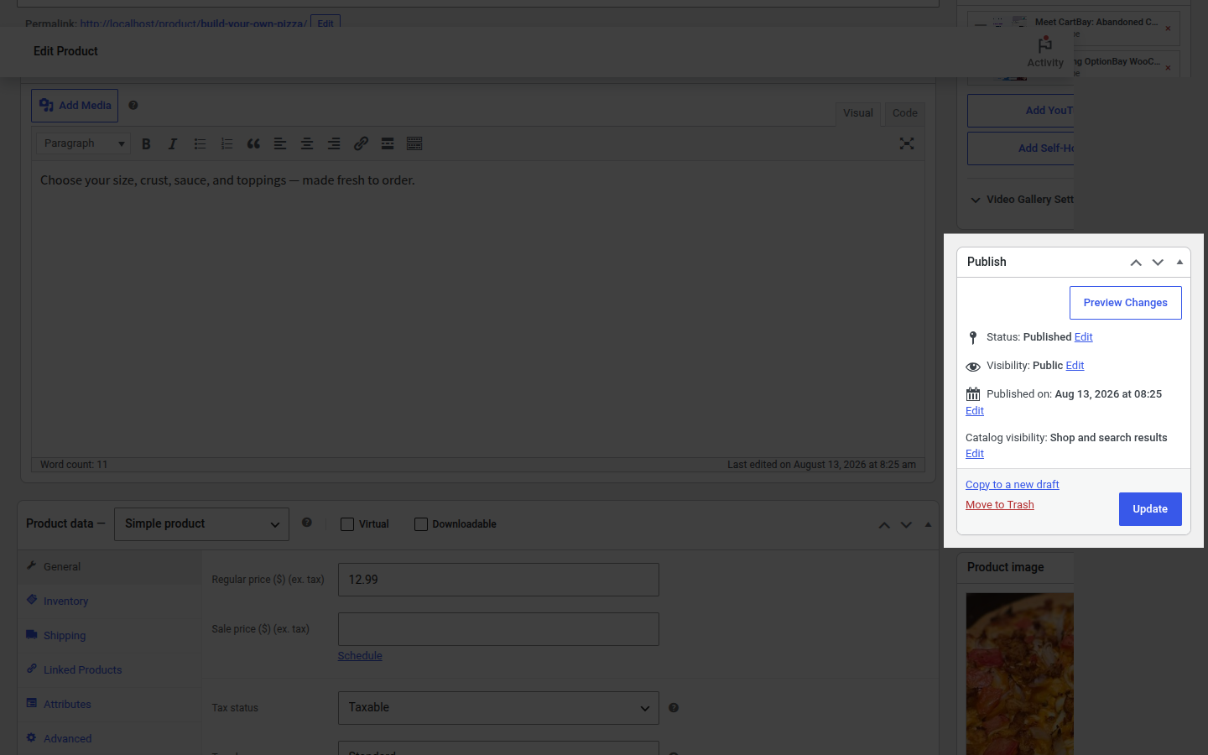Move the Product data panel down
This screenshot has width=1208, height=755.
pyautogui.click(x=906, y=525)
